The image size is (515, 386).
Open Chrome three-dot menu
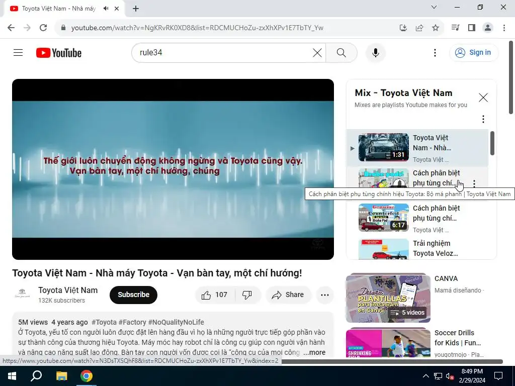coord(504,28)
